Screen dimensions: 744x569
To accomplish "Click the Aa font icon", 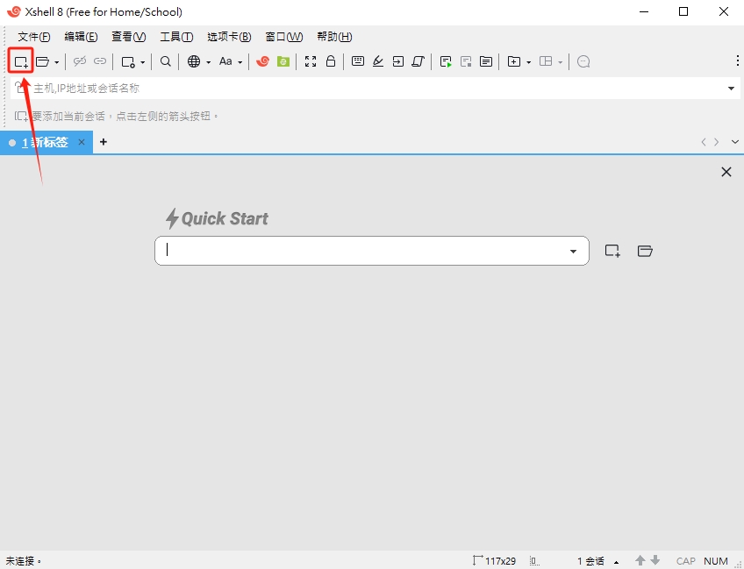I will [225, 61].
